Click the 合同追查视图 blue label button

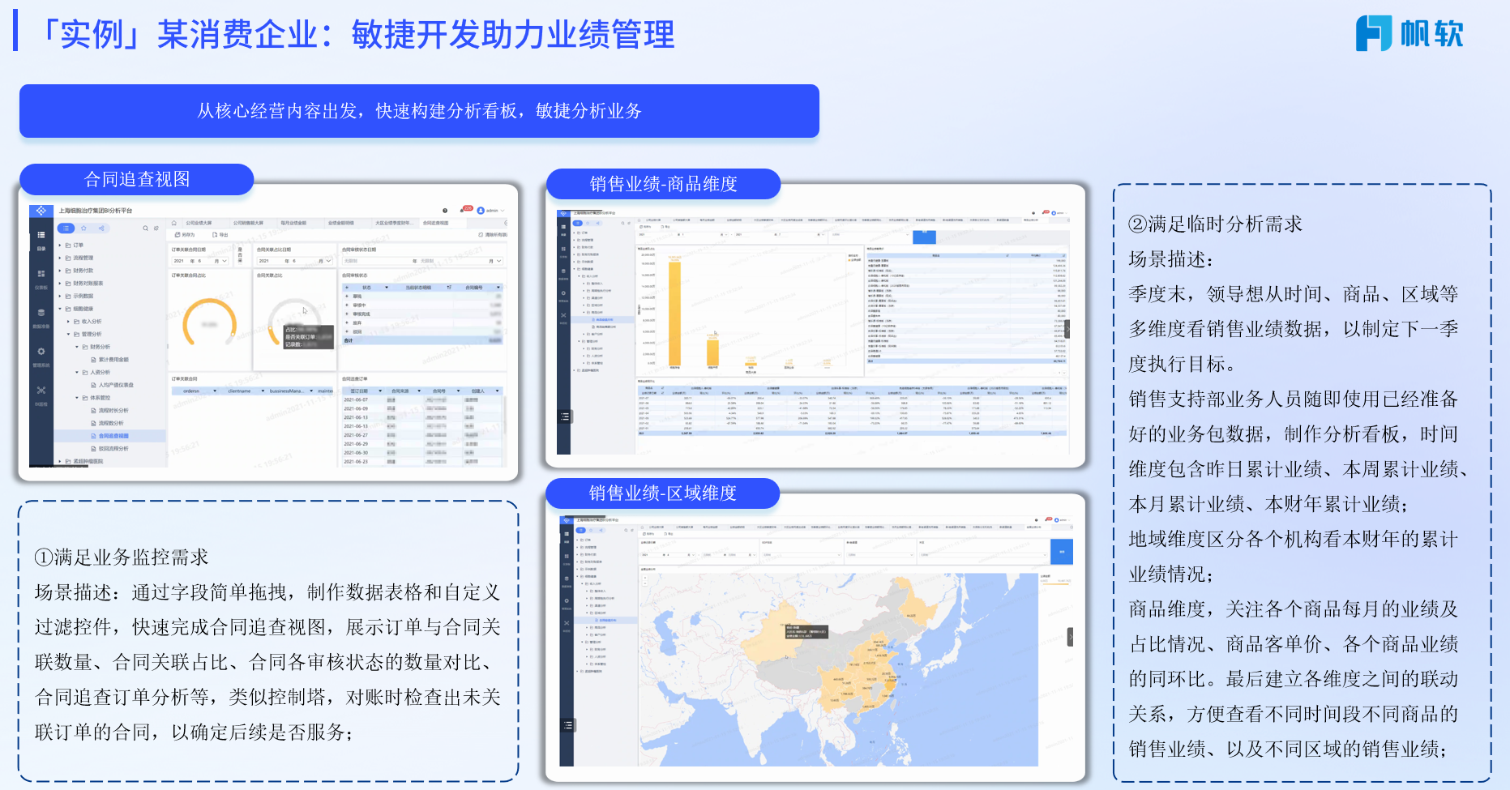[136, 179]
